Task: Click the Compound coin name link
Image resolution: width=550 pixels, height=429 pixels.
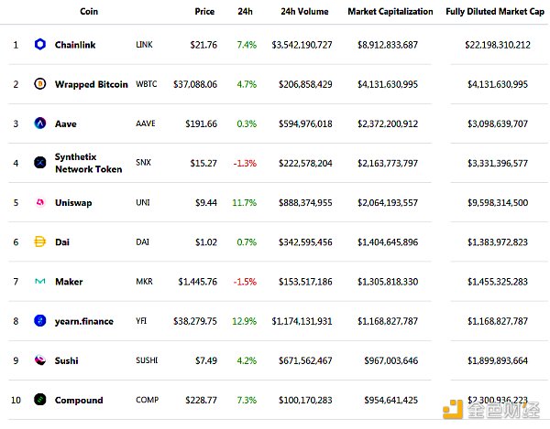Action: [79, 400]
